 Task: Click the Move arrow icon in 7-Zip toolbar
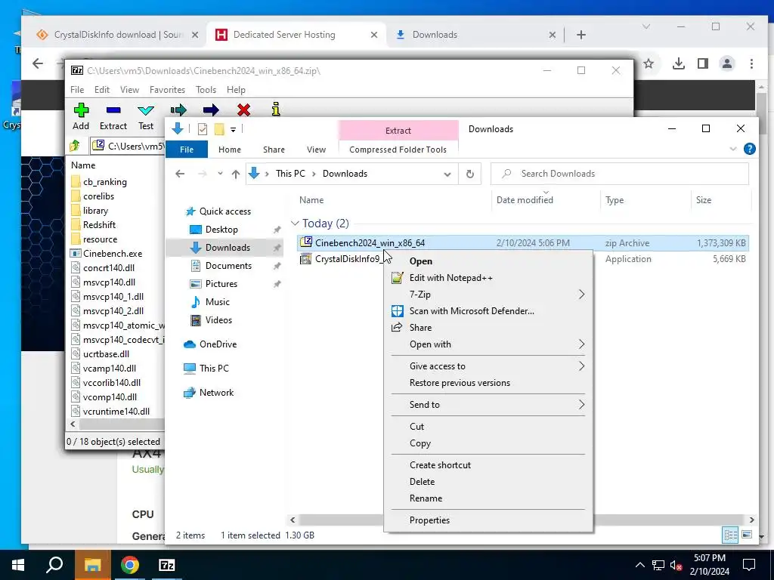(x=211, y=110)
